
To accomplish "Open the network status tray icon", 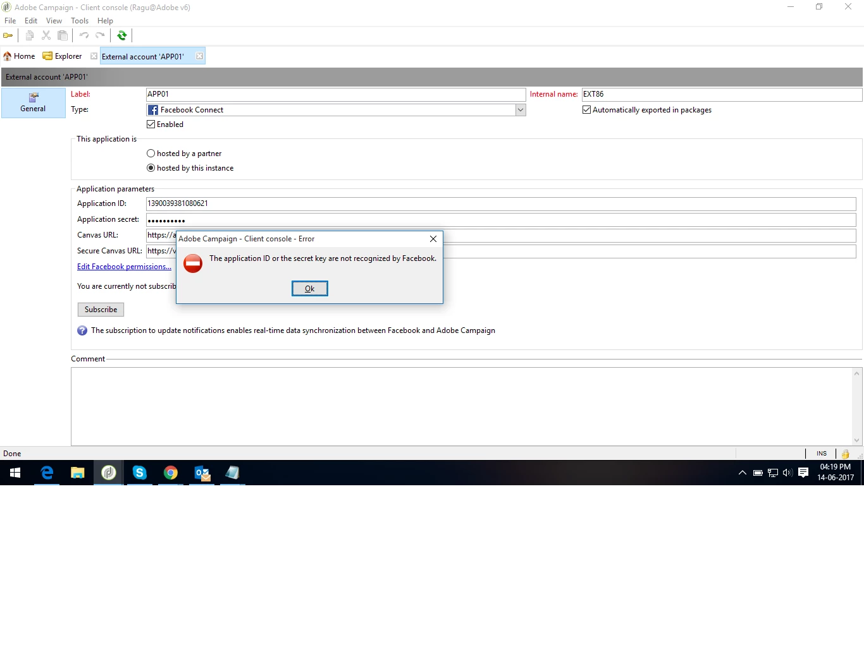I will click(x=773, y=473).
